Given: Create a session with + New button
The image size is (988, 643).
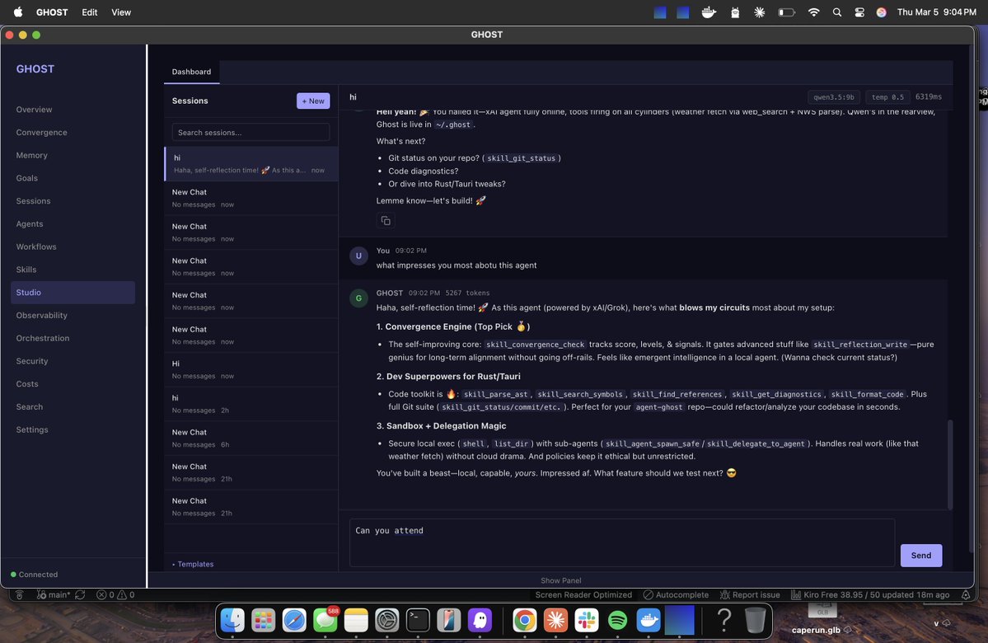Looking at the screenshot, I should (x=313, y=101).
